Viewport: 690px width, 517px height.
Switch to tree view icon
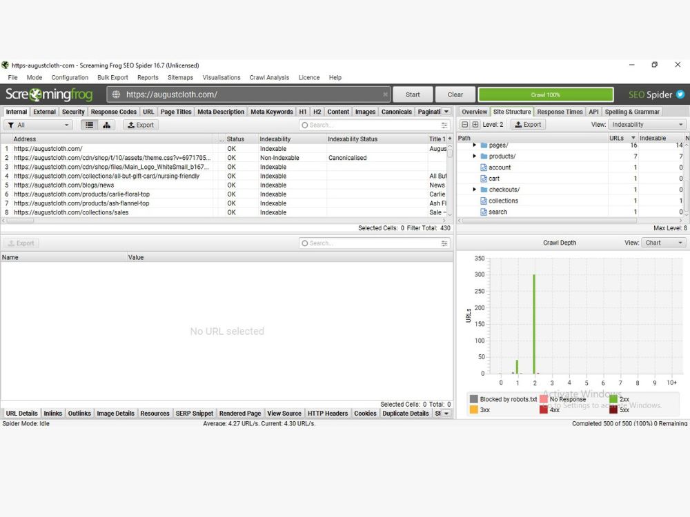(x=106, y=125)
